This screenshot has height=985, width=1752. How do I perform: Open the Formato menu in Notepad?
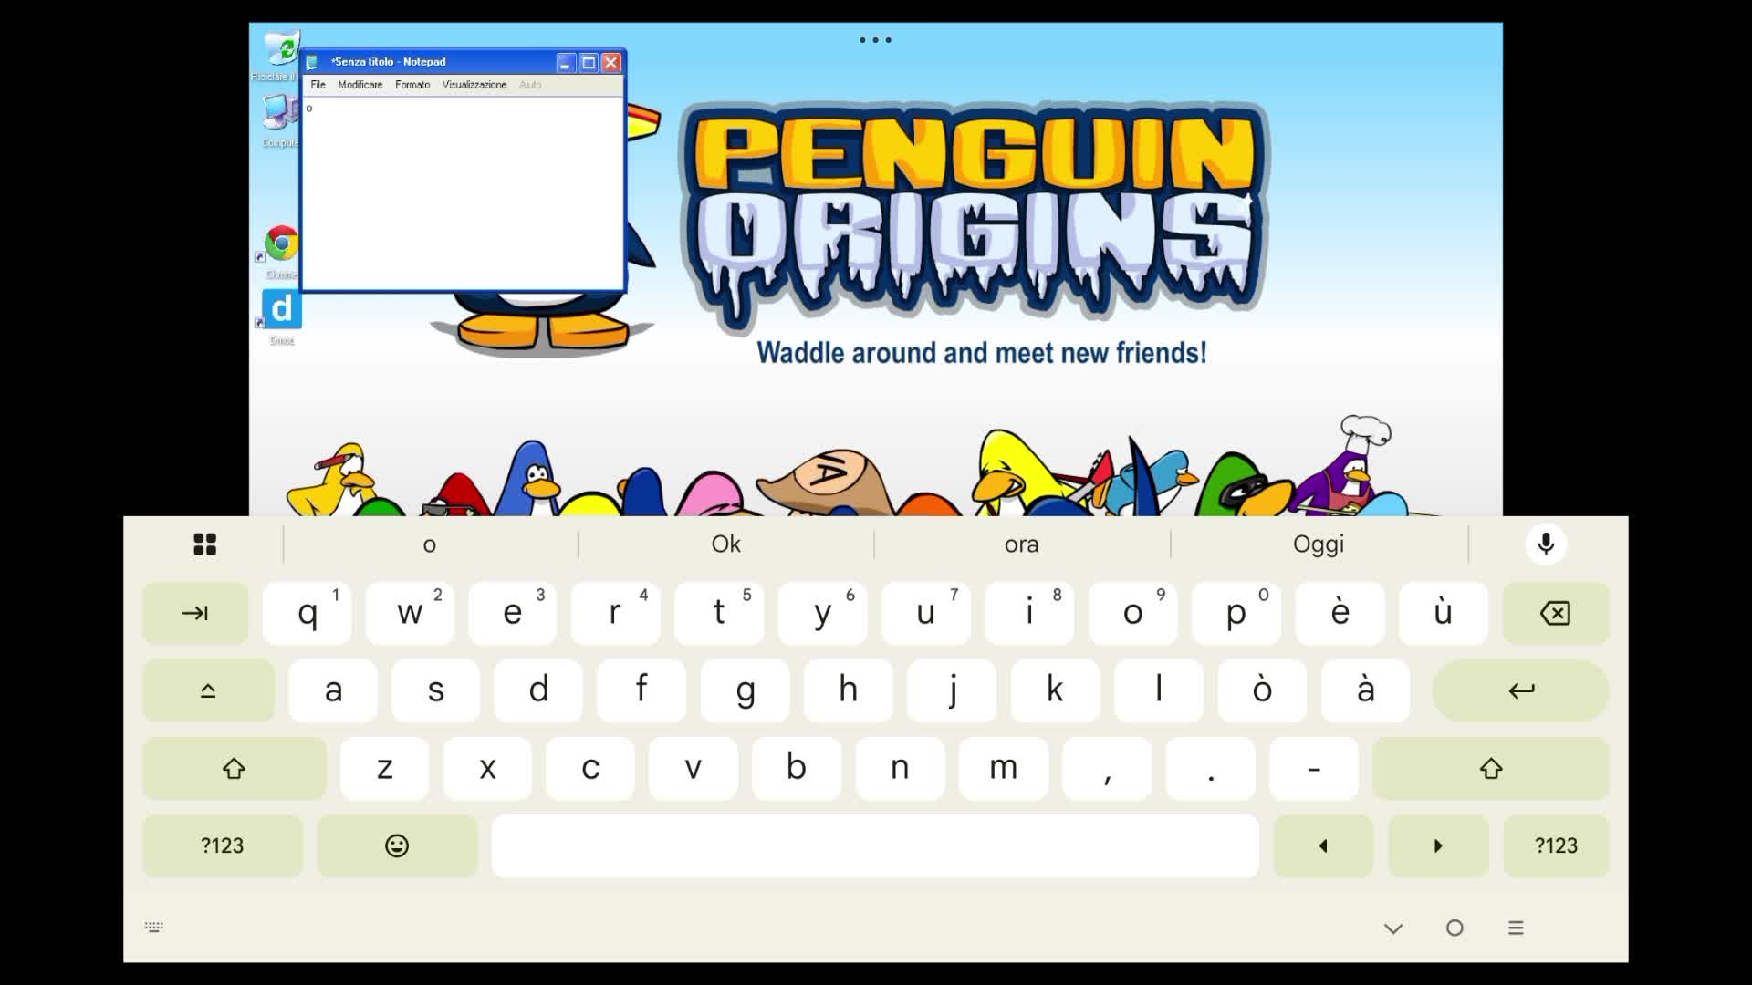(x=412, y=85)
